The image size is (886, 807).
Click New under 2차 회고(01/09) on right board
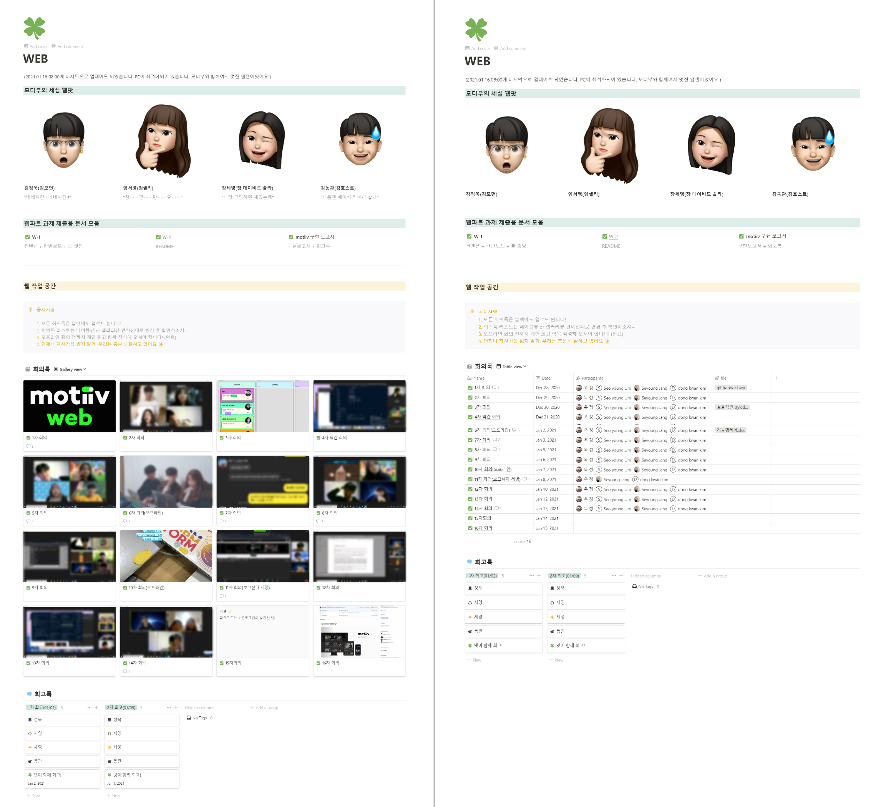click(556, 660)
